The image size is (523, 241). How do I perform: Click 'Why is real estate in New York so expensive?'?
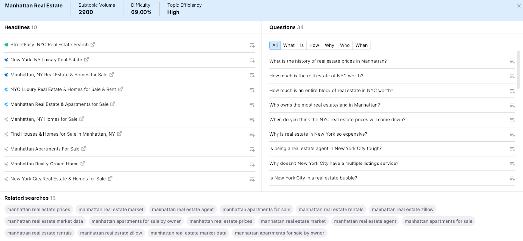pos(318,134)
